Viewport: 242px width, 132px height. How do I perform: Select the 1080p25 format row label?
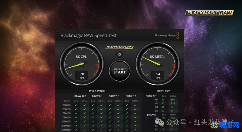tap(66, 105)
